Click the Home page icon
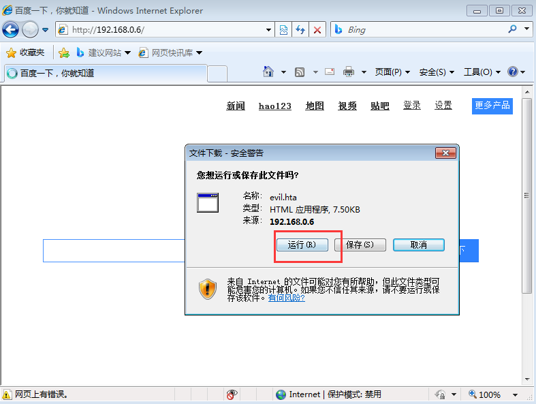 pyautogui.click(x=268, y=72)
